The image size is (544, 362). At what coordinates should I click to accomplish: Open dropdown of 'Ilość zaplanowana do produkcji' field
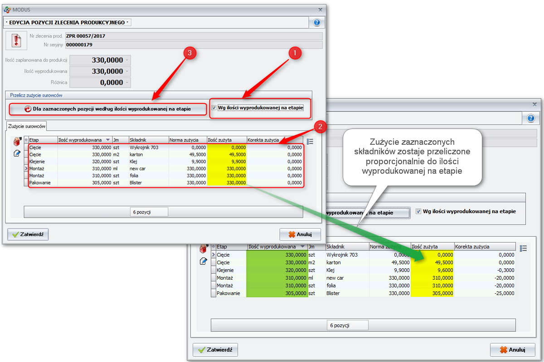point(127,60)
